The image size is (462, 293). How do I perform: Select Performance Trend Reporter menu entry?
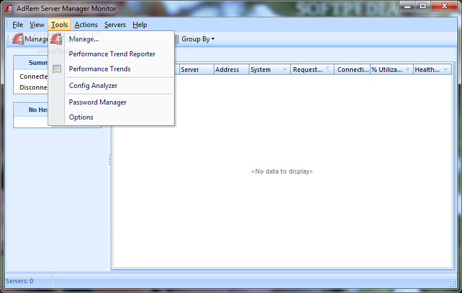coord(112,54)
